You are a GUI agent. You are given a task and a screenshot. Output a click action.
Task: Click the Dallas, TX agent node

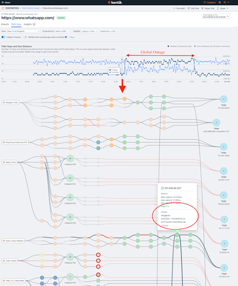pyautogui.click(x=14, y=280)
